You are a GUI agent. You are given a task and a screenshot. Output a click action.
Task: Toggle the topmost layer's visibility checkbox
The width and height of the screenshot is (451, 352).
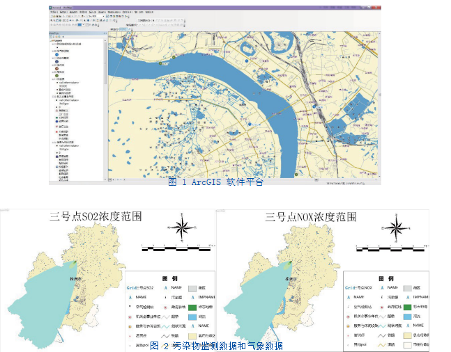click(x=55, y=45)
